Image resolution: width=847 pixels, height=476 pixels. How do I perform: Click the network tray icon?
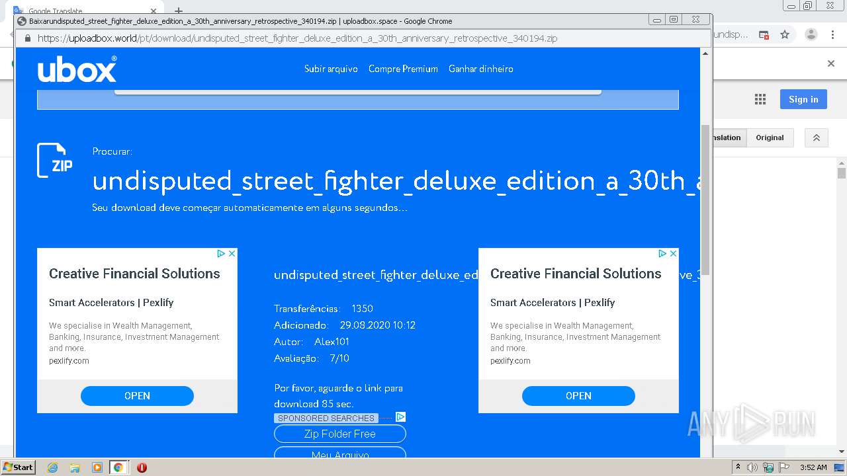click(x=768, y=467)
